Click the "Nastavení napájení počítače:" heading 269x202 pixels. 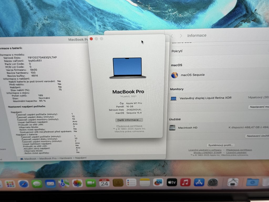coord(27,107)
